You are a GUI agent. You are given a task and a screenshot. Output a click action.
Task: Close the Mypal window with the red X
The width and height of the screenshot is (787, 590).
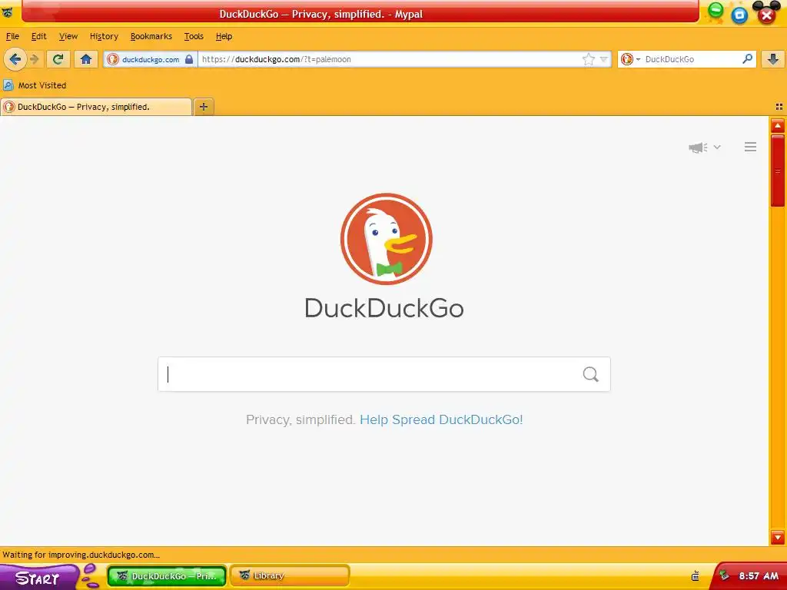[766, 15]
